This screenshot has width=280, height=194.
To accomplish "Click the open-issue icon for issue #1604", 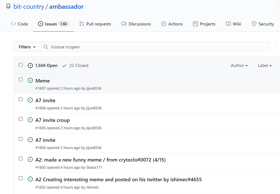I will pos(30,140).
